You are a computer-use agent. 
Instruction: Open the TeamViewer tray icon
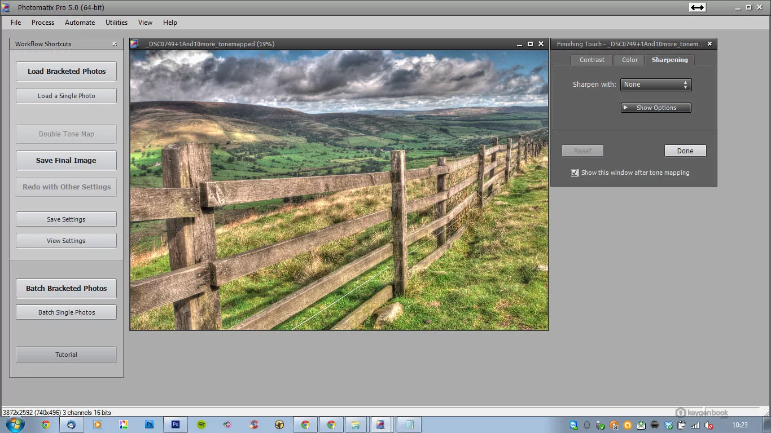(573, 426)
